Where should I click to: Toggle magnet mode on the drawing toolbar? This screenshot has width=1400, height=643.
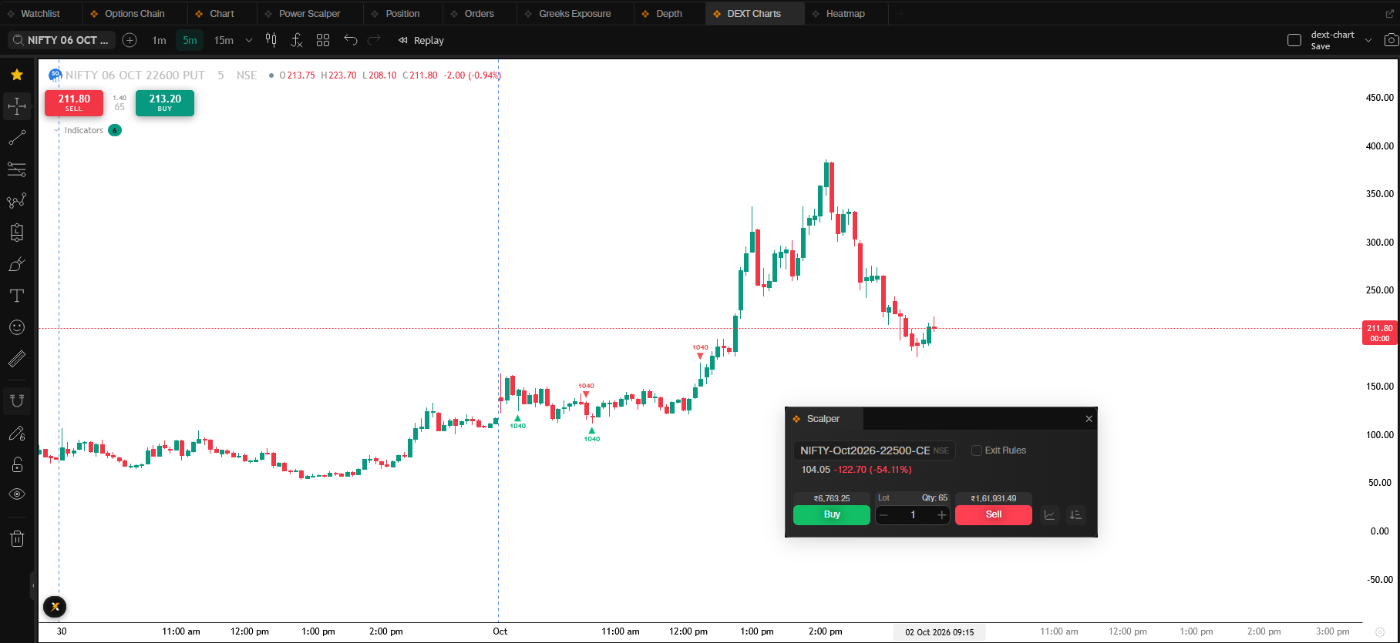(x=17, y=400)
